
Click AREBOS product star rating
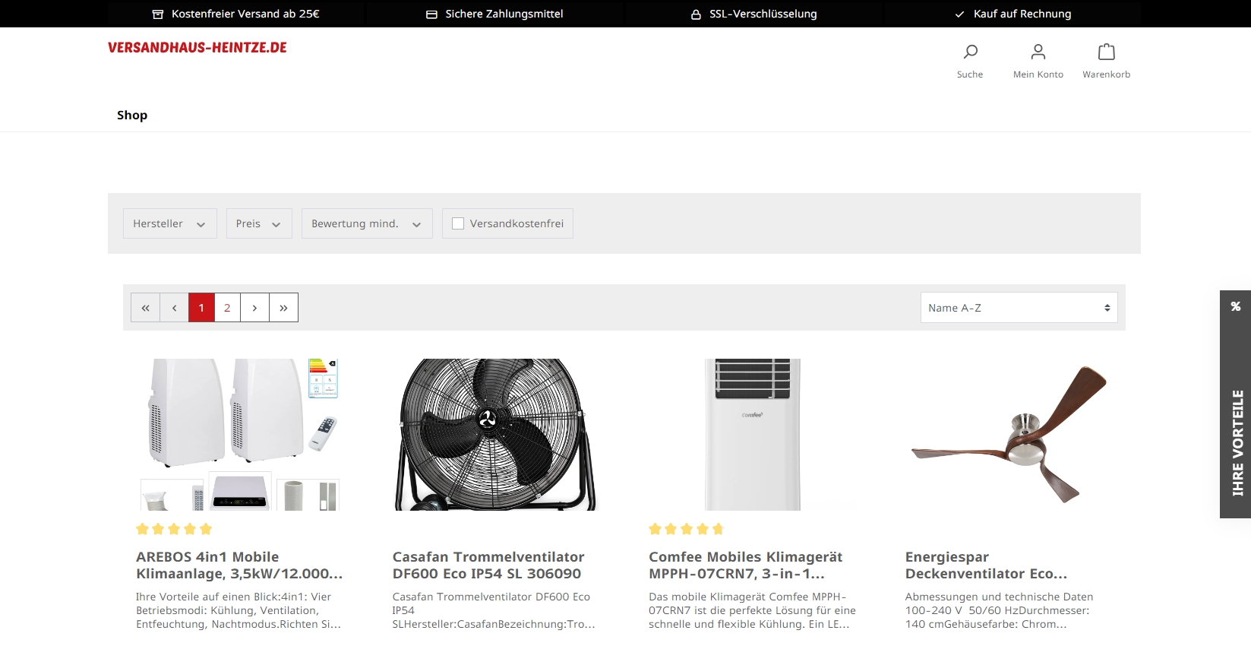click(x=174, y=529)
